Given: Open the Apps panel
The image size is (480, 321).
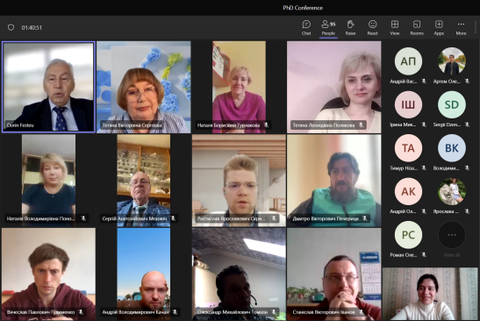Looking at the screenshot, I should click(439, 27).
